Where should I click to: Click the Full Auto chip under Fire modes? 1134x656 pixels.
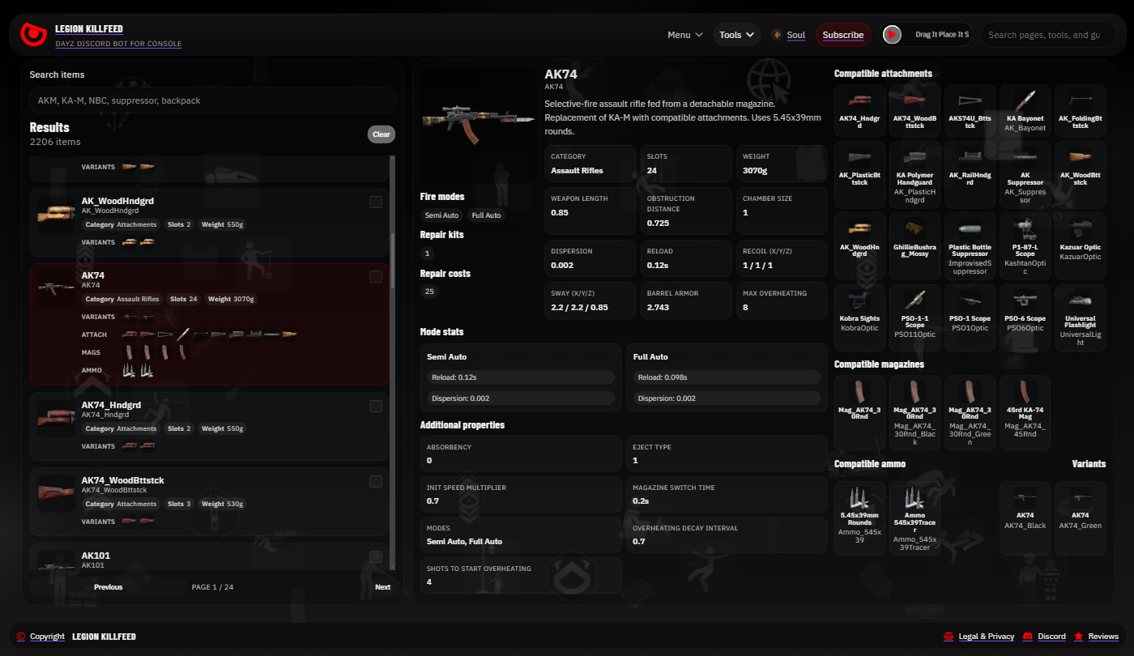(x=486, y=215)
